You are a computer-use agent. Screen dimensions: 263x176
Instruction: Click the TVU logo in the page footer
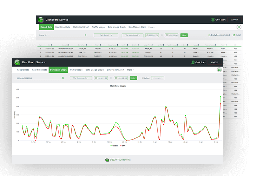107,159
